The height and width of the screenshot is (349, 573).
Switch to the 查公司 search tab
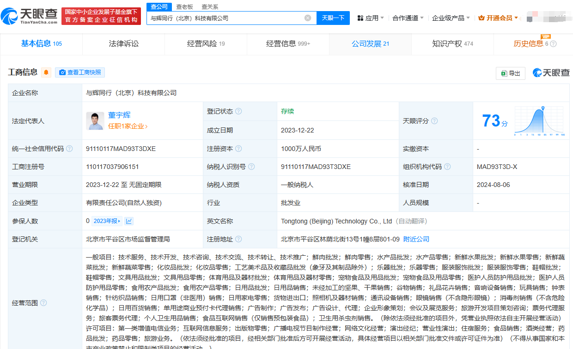coord(159,7)
